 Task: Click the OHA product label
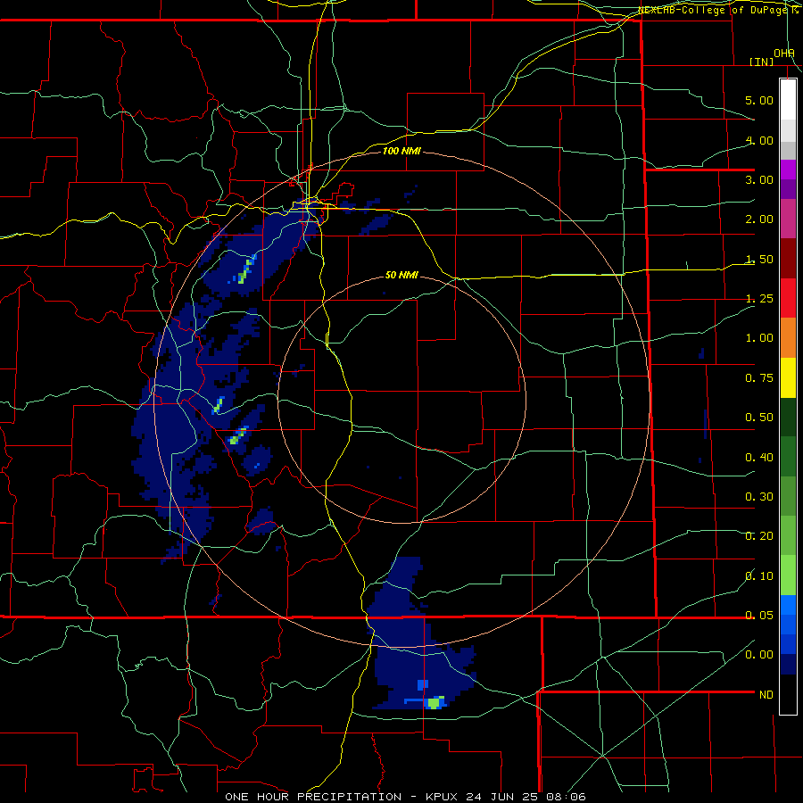pos(784,54)
